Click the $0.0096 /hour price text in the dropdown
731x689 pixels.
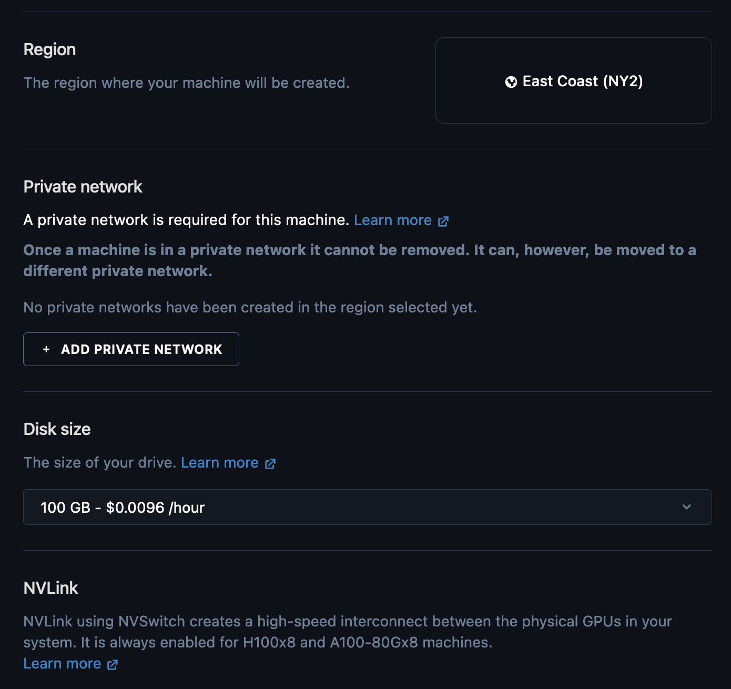coord(155,508)
